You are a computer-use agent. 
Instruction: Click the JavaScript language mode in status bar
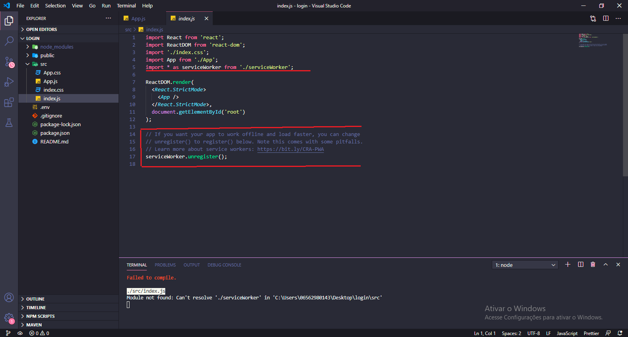click(567, 333)
